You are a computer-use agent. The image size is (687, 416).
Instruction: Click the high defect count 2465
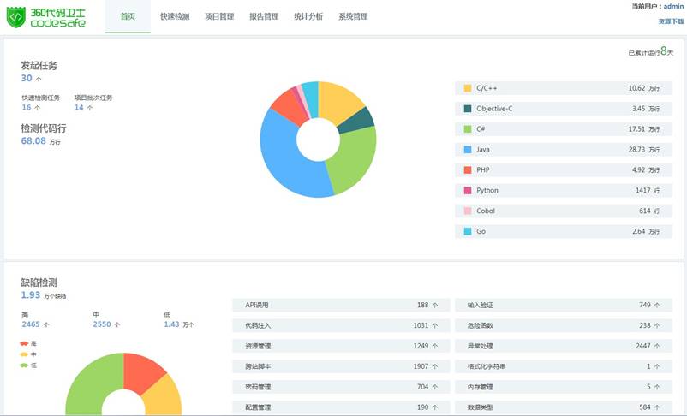[x=31, y=324]
